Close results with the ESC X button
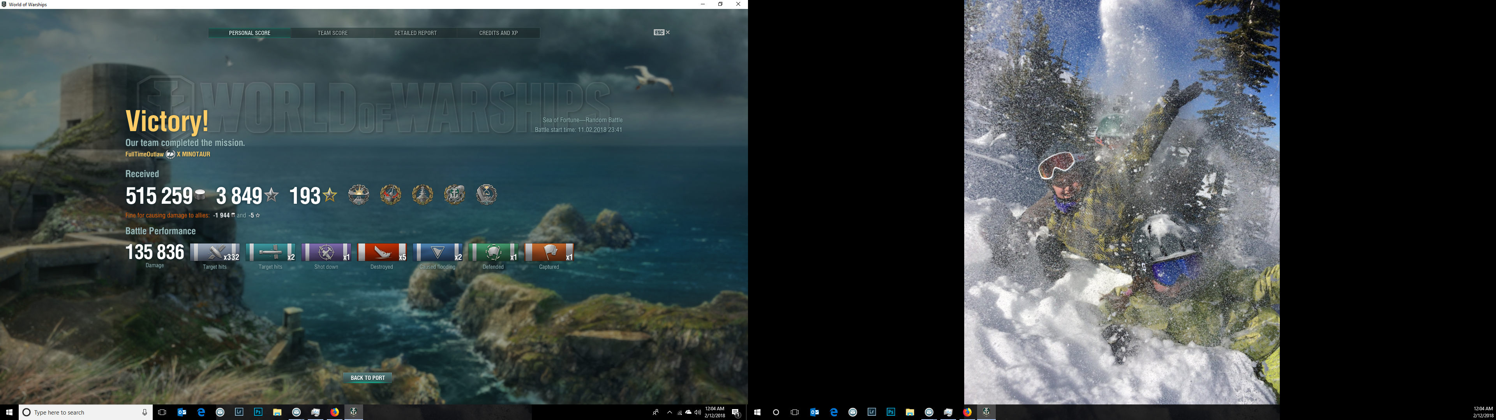Image resolution: width=1496 pixels, height=420 pixels. 662,33
